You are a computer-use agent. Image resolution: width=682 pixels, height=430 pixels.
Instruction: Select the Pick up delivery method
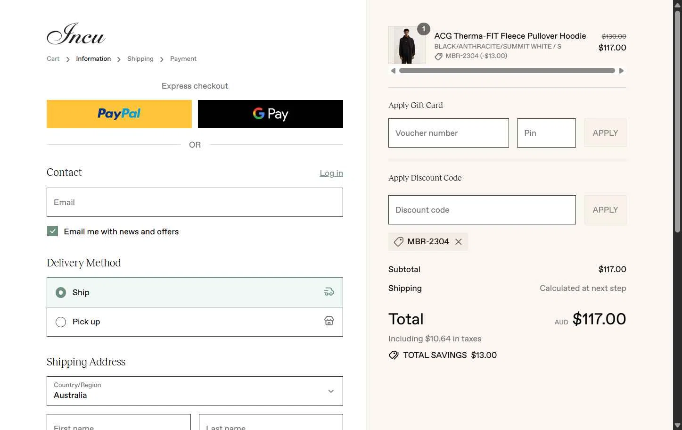tap(195, 322)
